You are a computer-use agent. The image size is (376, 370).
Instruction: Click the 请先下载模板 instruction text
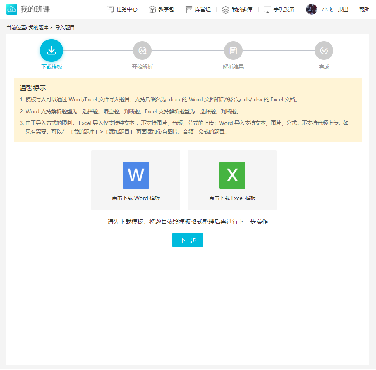(x=187, y=222)
